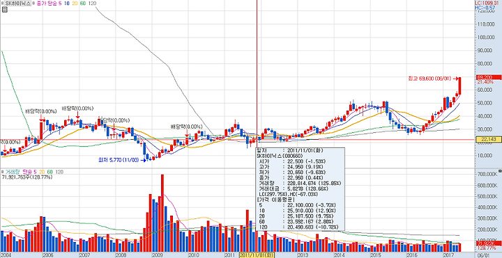Select the volume 120-period average label
This screenshot has height=258, width=502.
tap(59, 172)
